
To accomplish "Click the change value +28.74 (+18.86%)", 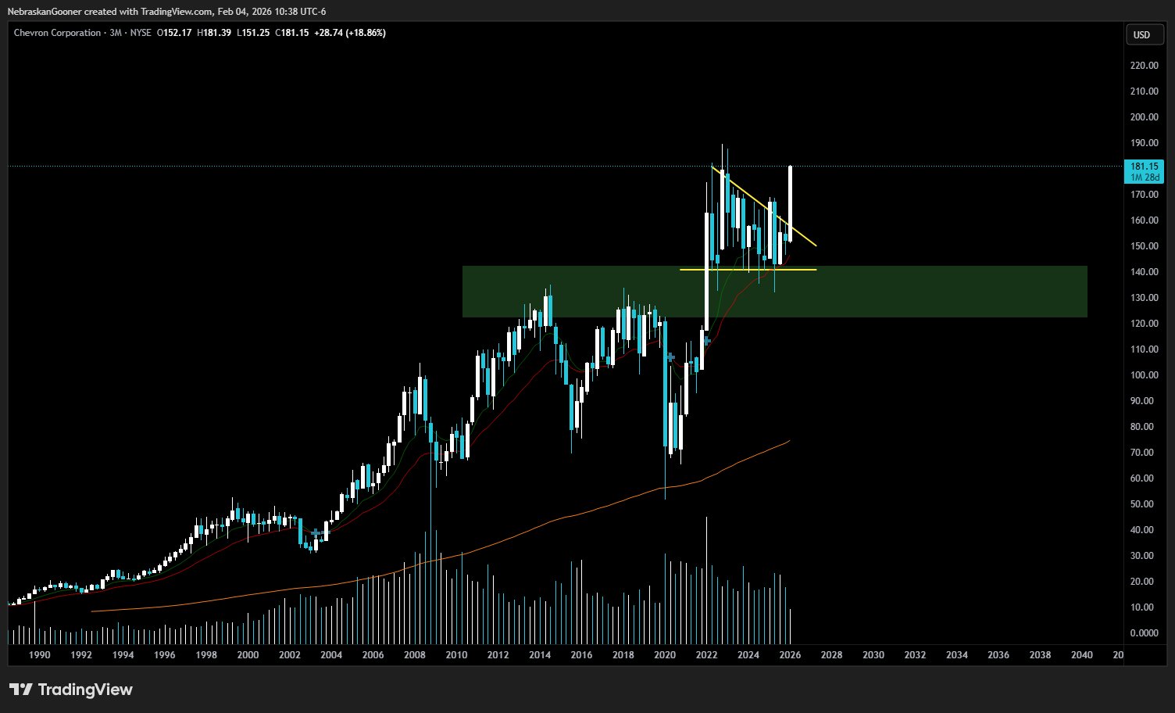I will pyautogui.click(x=349, y=33).
